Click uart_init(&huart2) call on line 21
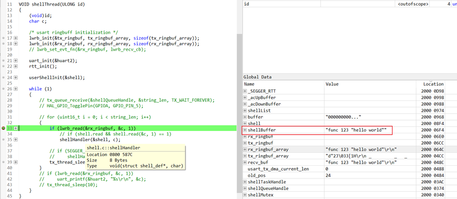Image resolution: width=457 pixels, height=199 pixels. (54, 61)
